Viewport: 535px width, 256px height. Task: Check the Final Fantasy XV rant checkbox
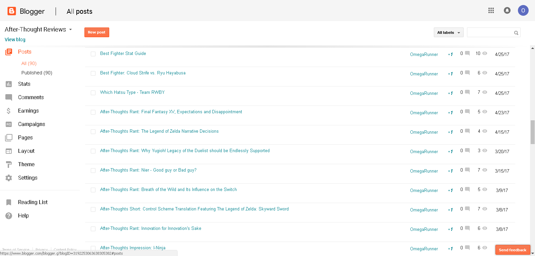tap(93, 112)
